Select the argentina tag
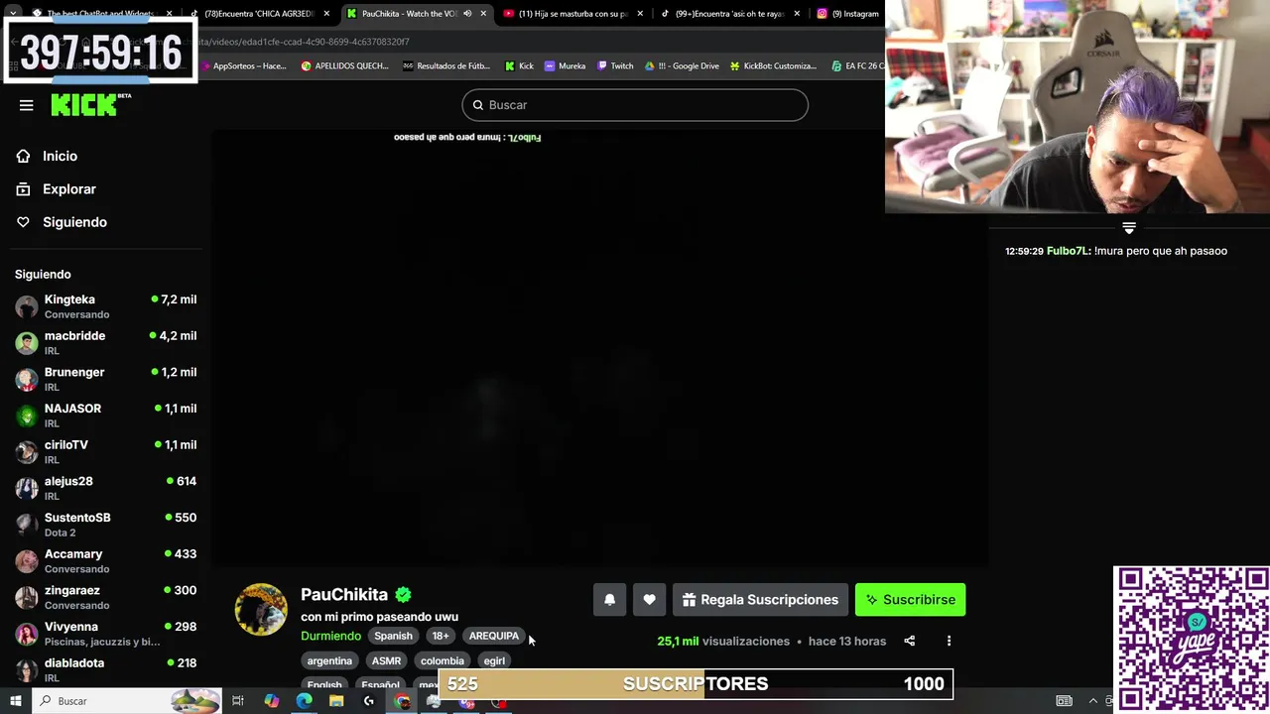Image resolution: width=1270 pixels, height=714 pixels. pyautogui.click(x=329, y=660)
